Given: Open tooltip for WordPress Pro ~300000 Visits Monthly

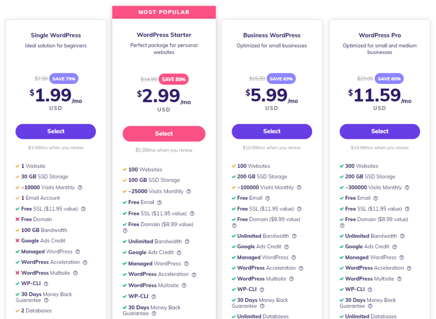Looking at the screenshot, I should point(407,187).
